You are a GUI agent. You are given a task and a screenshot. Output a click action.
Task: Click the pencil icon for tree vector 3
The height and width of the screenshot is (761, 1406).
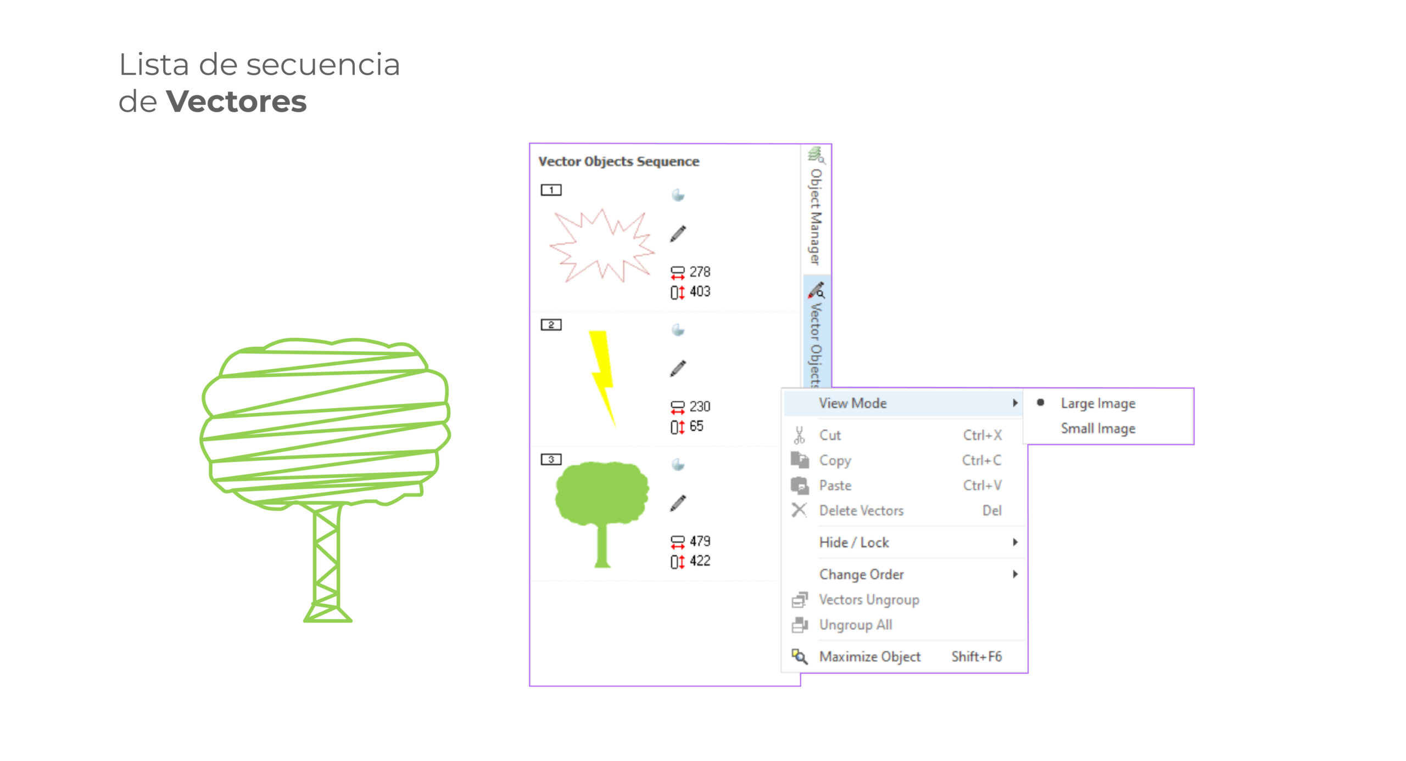coord(678,503)
